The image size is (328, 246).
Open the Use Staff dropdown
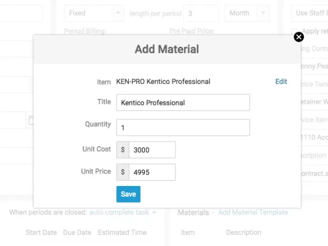click(x=310, y=13)
